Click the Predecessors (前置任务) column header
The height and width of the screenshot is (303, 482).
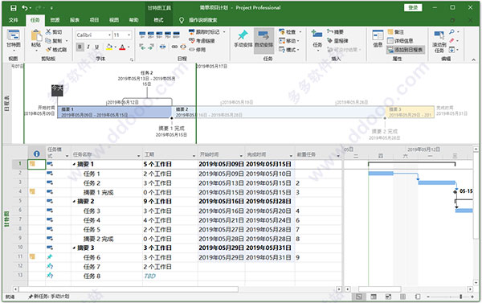(x=318, y=154)
